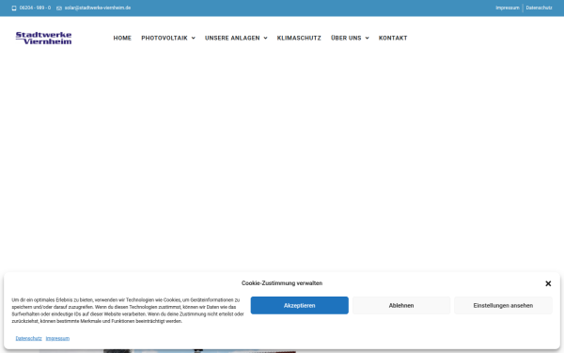Screen dimensions: 564x353
Task: Expand the Photovoltaik menu chevron
Action: (194, 38)
